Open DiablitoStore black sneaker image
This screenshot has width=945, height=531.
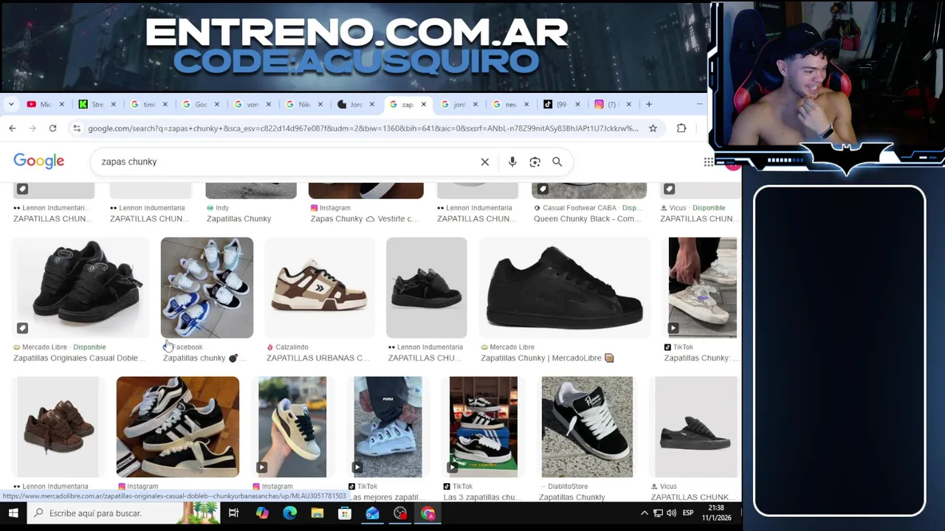tap(587, 427)
